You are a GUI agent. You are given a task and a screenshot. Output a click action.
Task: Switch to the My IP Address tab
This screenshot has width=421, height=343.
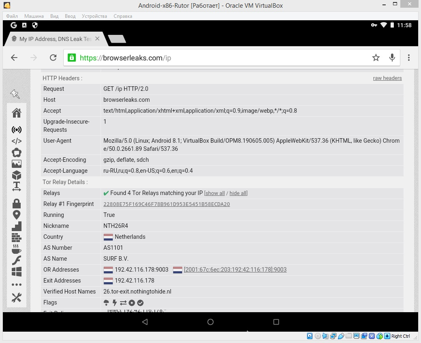point(55,39)
